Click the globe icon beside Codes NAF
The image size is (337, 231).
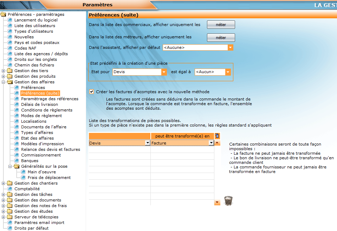coord(10,48)
